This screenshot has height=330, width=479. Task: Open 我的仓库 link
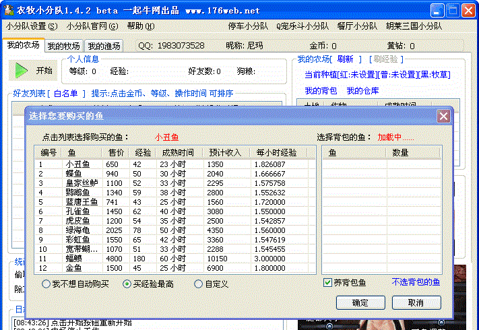point(362,90)
